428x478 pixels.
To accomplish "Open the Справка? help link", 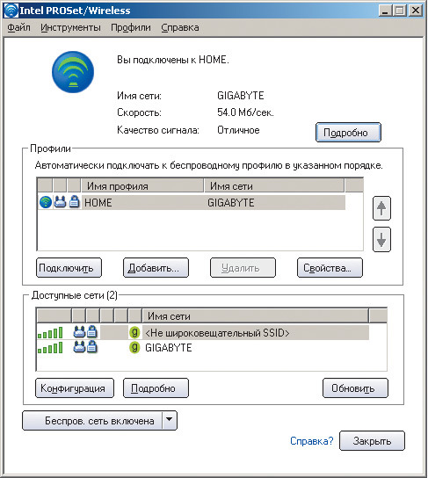I will point(311,441).
